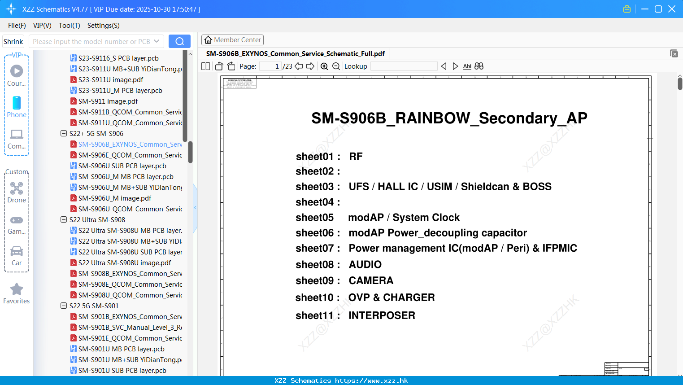This screenshot has width=683, height=385.
Task: Toggle two-page view icon in PDF toolbar
Action: pyautogui.click(x=205, y=66)
